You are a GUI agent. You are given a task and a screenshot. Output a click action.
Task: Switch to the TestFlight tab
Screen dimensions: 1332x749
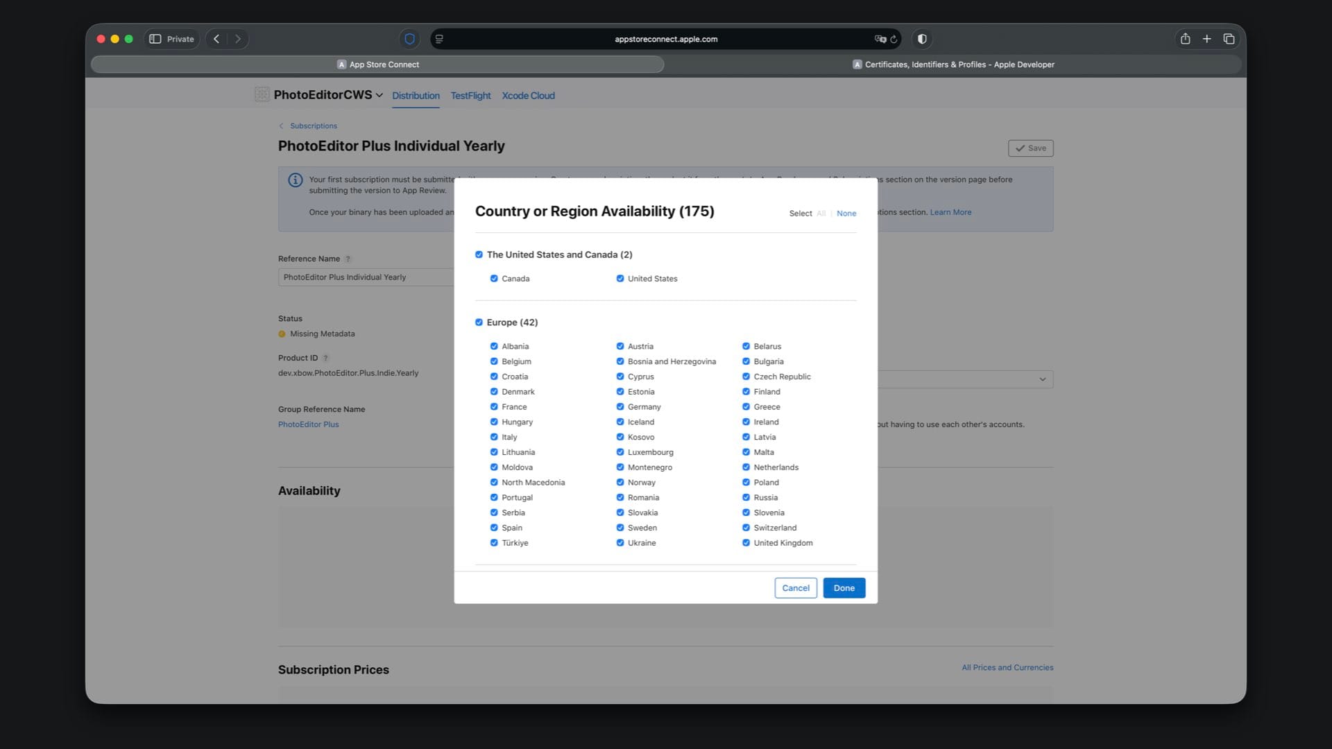tap(470, 96)
